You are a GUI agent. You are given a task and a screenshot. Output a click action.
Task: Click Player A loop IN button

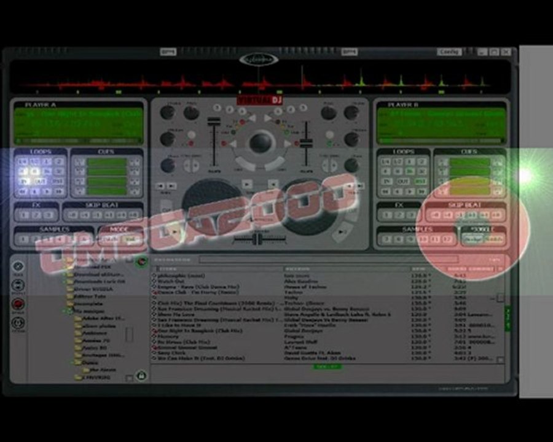pyautogui.click(x=23, y=182)
